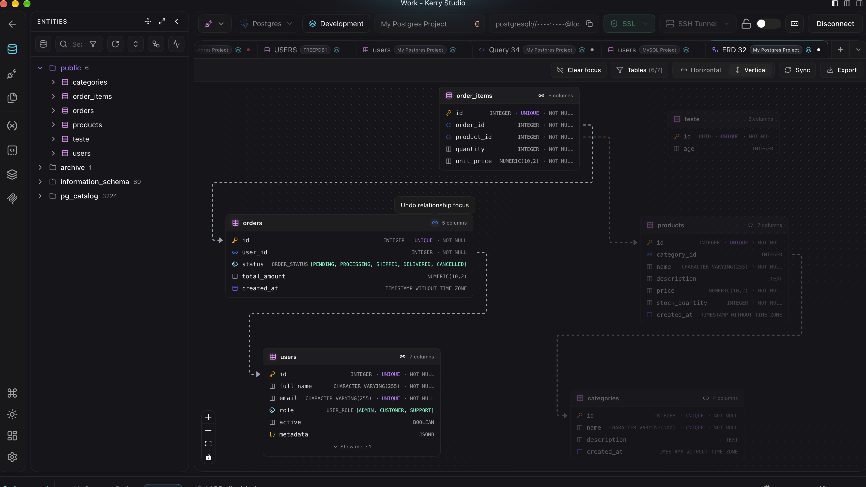Open the keyboard shortcuts command icon

click(x=12, y=393)
